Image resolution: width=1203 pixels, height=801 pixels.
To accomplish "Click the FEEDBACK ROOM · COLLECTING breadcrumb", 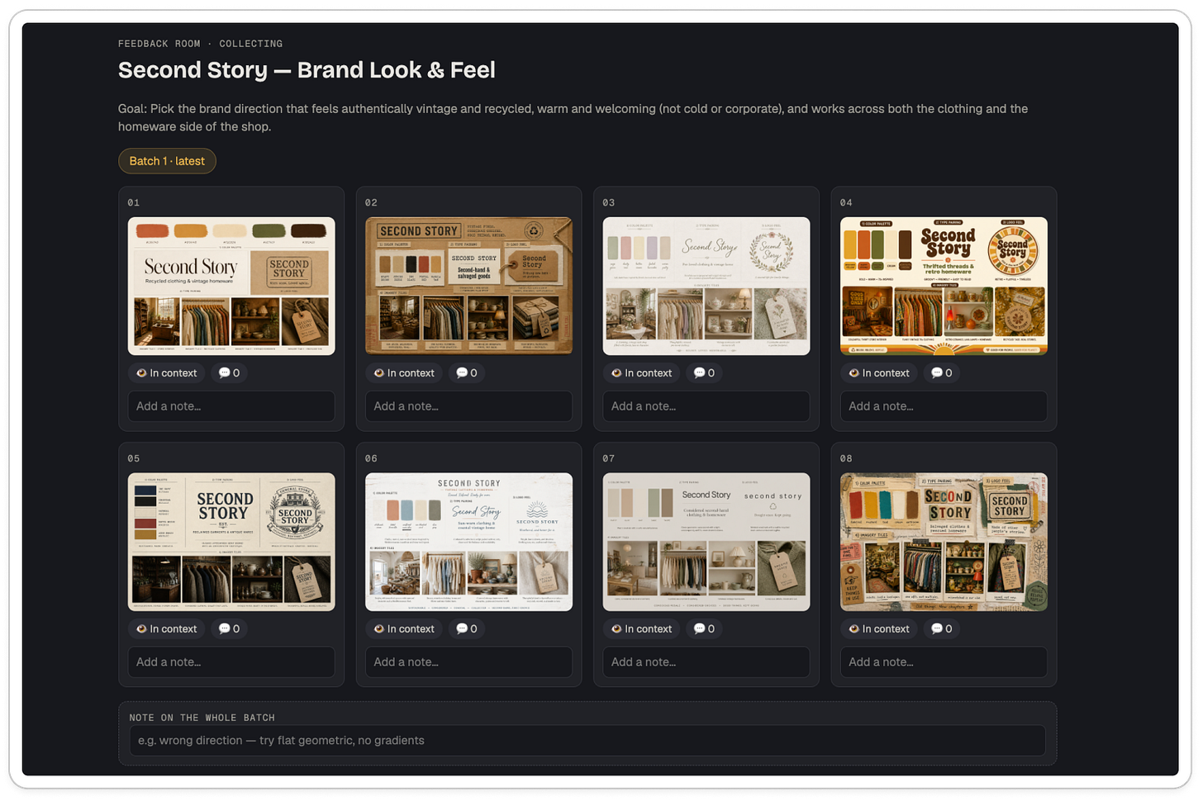I will pos(200,44).
